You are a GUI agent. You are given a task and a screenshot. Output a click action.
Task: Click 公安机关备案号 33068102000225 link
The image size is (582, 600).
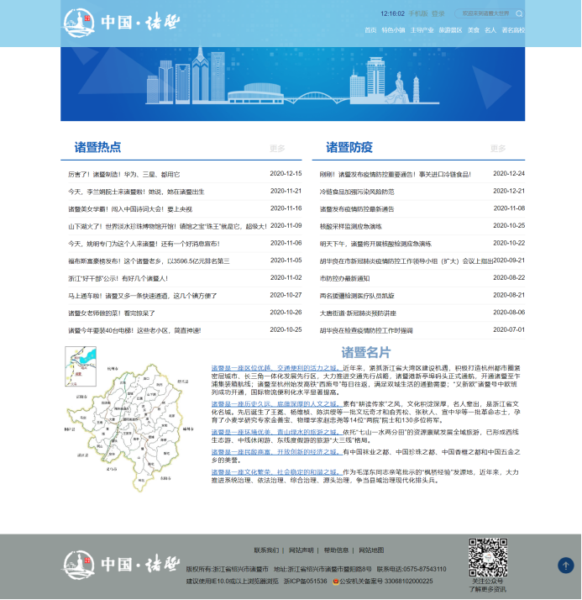(x=386, y=582)
